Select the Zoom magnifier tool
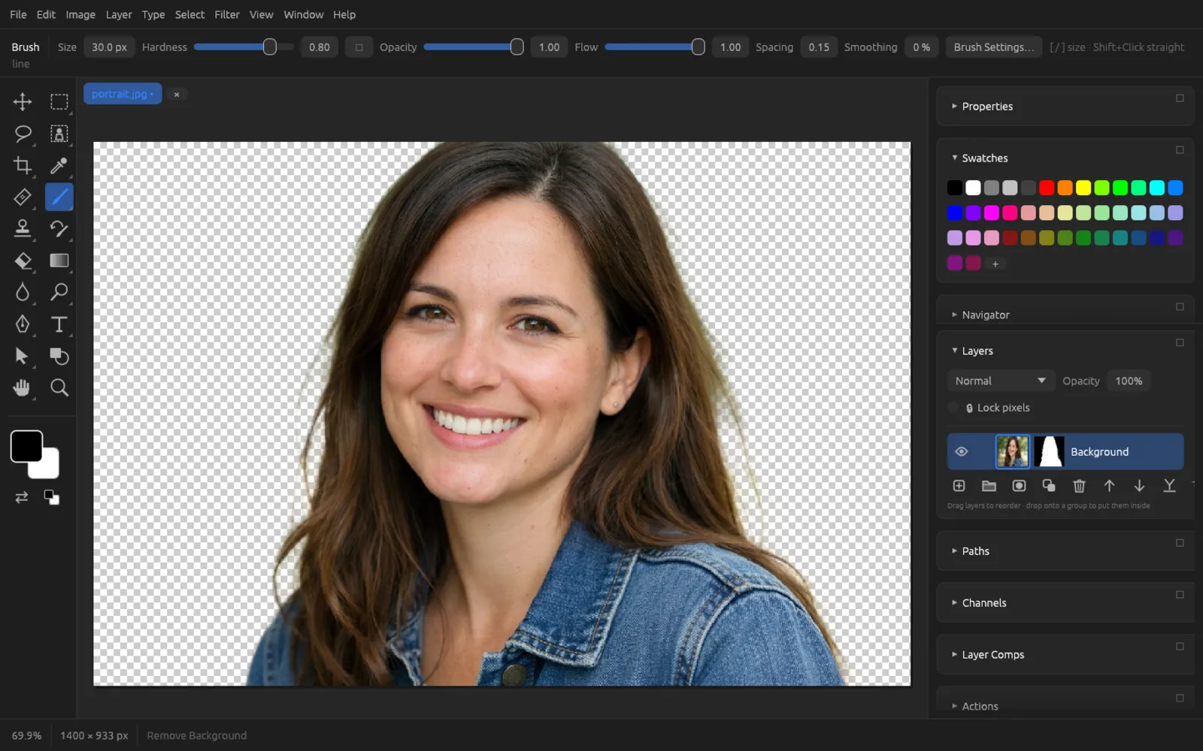The image size is (1203, 751). pos(59,388)
